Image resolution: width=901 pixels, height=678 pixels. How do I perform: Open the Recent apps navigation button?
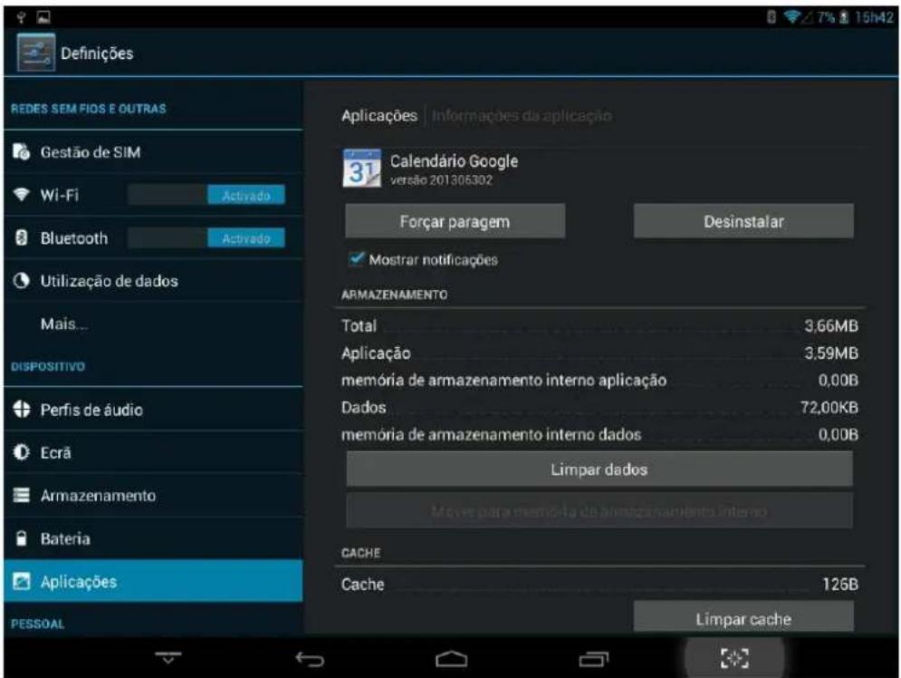coord(594,658)
